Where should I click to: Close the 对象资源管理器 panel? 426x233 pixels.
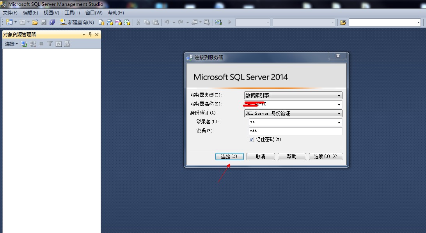[x=97, y=34]
